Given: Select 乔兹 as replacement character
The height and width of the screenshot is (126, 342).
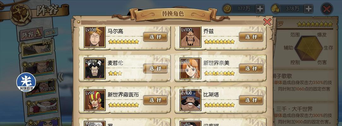Looking at the screenshot, I should pos(251,37).
